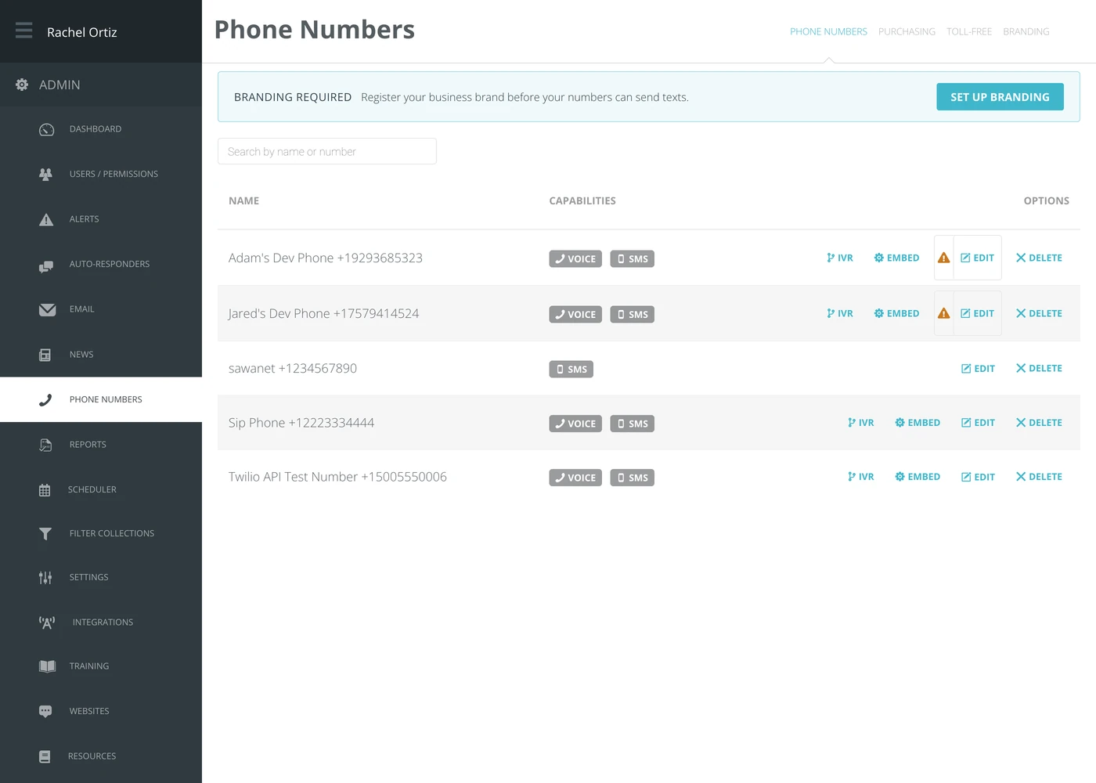The height and width of the screenshot is (783, 1096).
Task: Open the hamburger menu icon
Action: [23, 31]
